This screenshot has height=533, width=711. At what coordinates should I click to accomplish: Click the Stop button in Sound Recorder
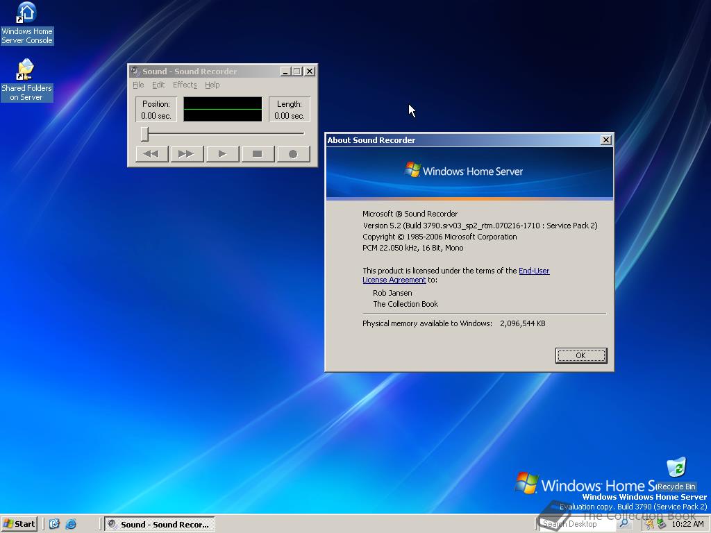click(x=258, y=154)
